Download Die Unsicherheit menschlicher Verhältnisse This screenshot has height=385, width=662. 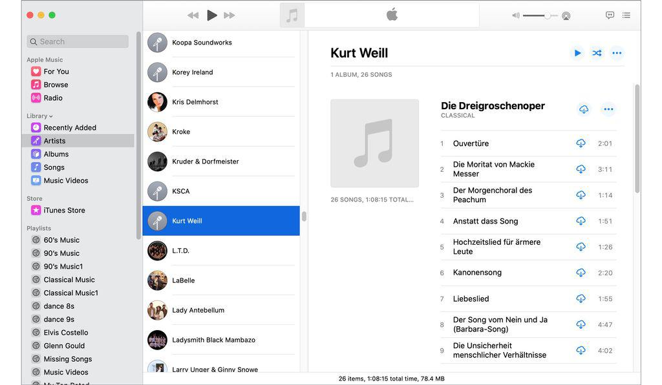581,351
